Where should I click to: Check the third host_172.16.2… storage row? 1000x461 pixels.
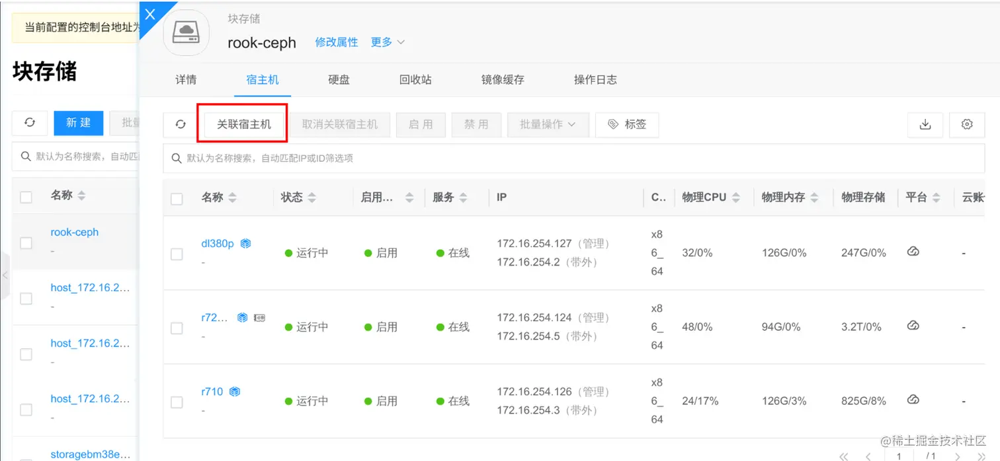coord(26,409)
